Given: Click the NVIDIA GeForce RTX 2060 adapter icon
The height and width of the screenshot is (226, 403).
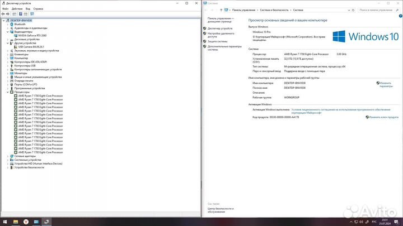Looking at the screenshot, I should pos(16,35).
